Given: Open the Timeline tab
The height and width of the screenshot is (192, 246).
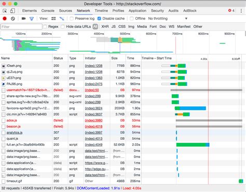Looking at the screenshot, I should point(101,11).
